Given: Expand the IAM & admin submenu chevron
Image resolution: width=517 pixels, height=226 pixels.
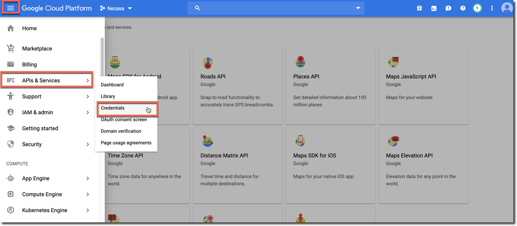Looking at the screenshot, I should [88, 112].
